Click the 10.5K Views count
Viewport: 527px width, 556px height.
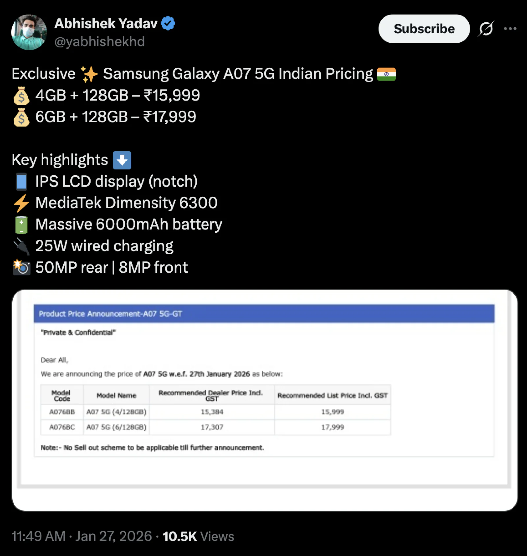198,536
